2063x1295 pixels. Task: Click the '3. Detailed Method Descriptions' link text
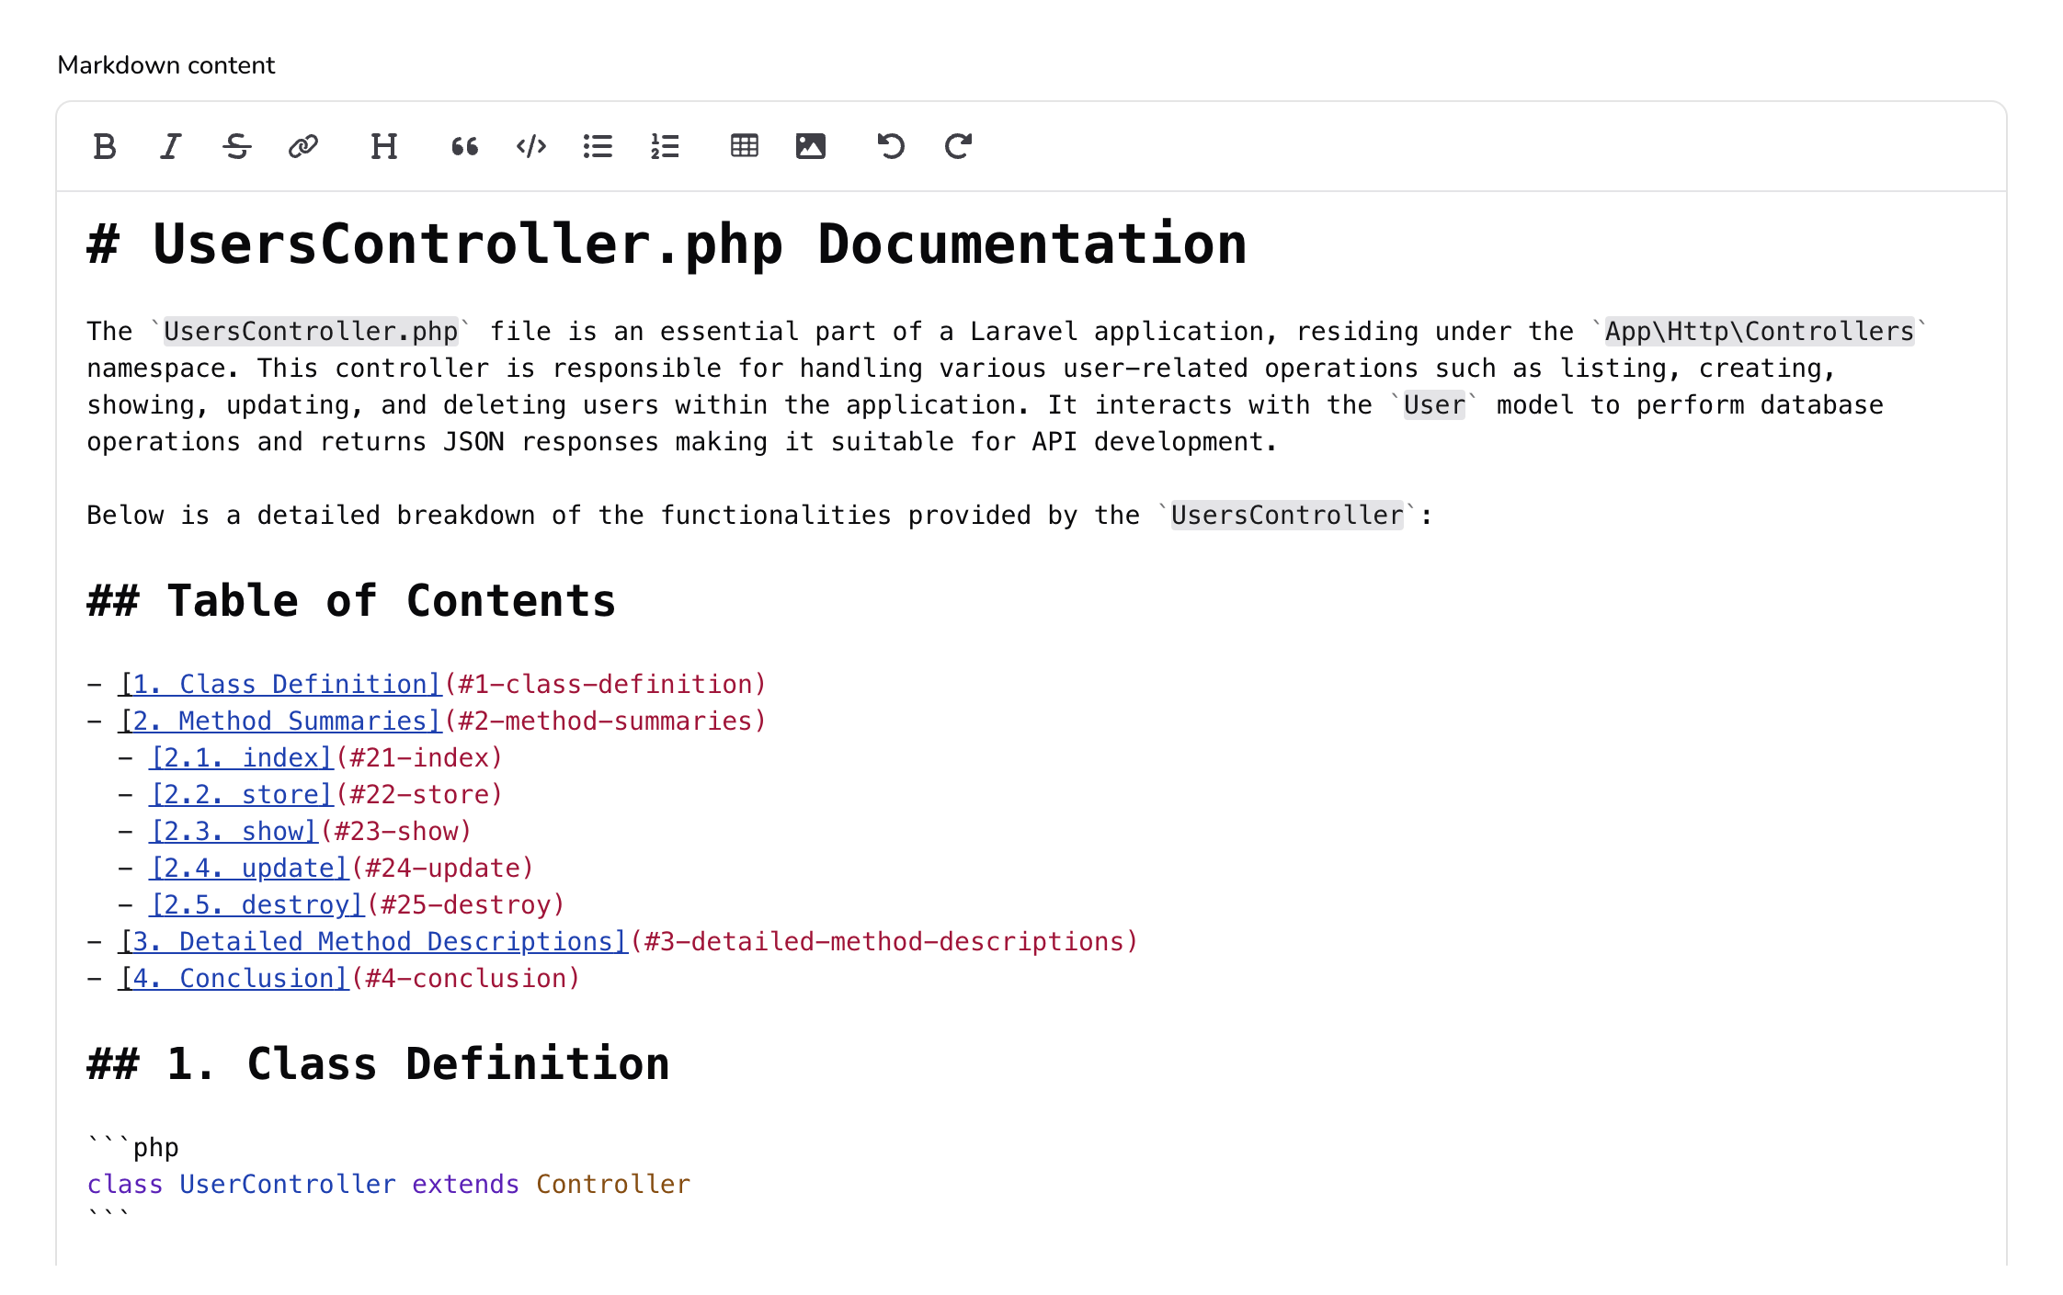tap(373, 942)
